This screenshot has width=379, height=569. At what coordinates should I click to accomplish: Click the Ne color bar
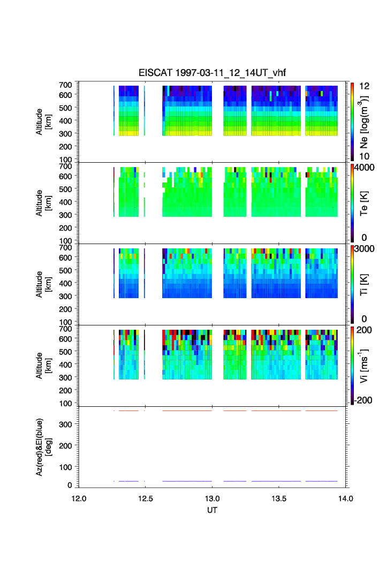click(352, 122)
